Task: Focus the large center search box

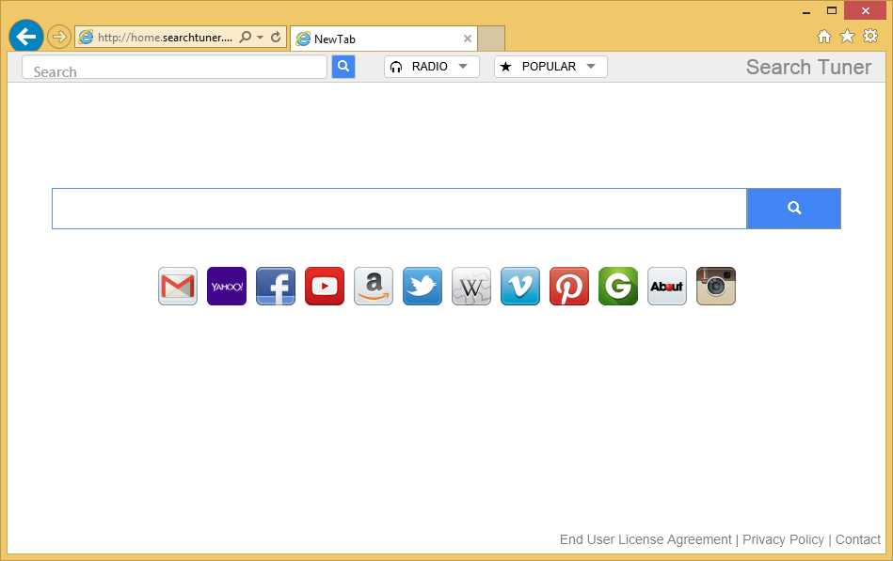Action: click(x=399, y=209)
